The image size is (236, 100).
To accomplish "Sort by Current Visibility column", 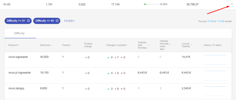I will click(x=192, y=45).
